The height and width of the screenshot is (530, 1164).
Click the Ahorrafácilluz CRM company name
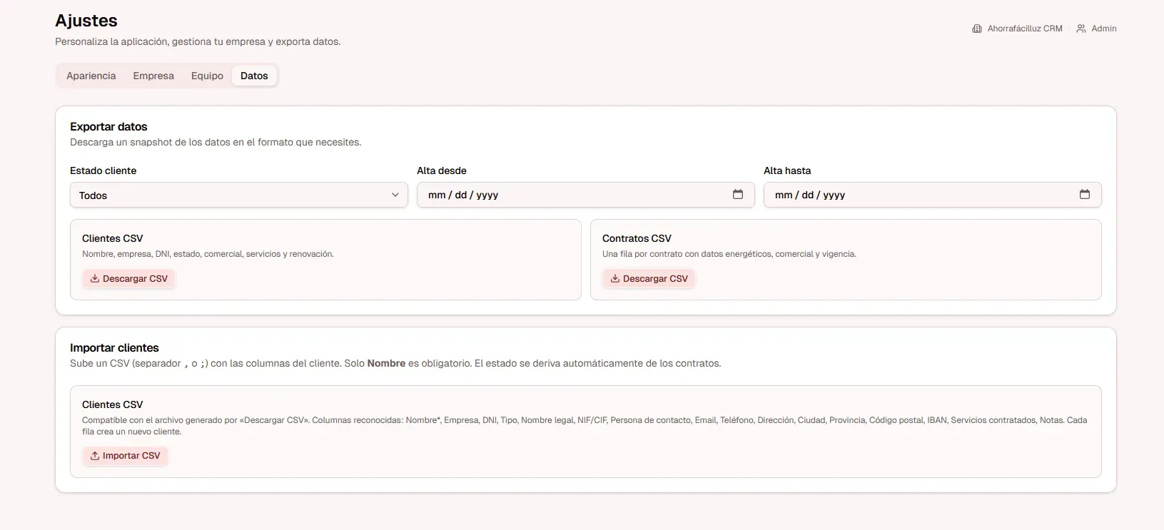coord(1025,29)
